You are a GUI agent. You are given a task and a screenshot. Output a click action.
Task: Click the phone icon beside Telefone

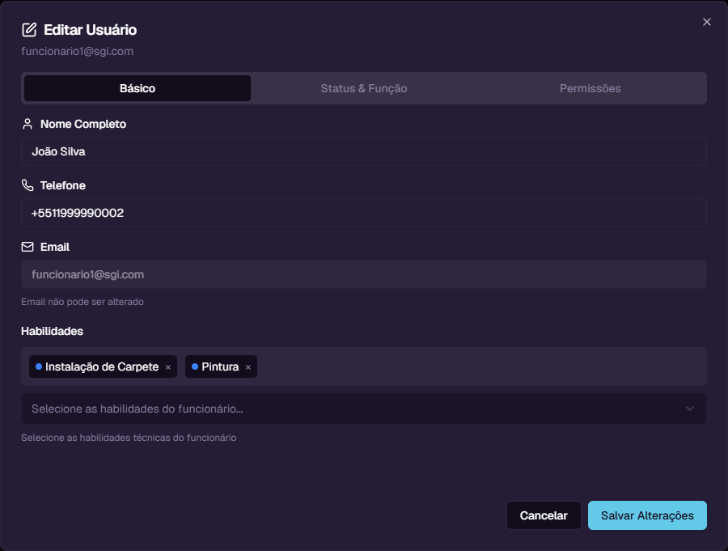28,185
